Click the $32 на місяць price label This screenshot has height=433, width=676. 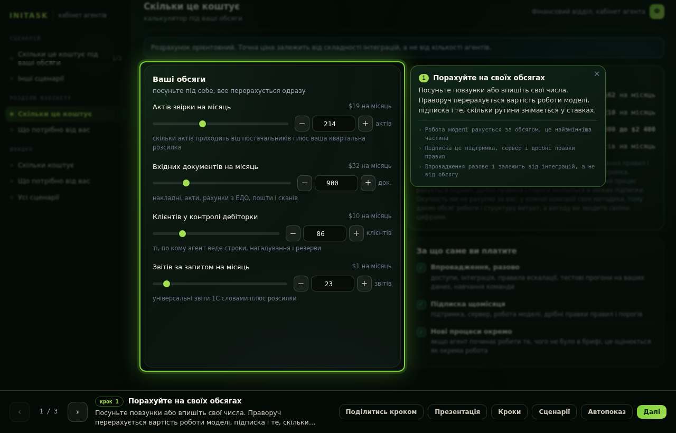tap(370, 166)
